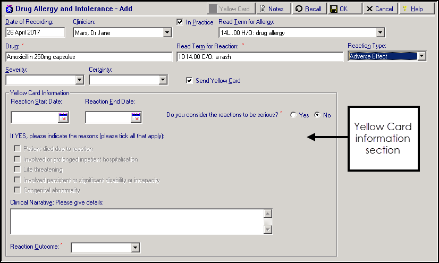439x263 pixels.
Task: Expand Read Term for Allergy dropdown
Action: pos(379,33)
